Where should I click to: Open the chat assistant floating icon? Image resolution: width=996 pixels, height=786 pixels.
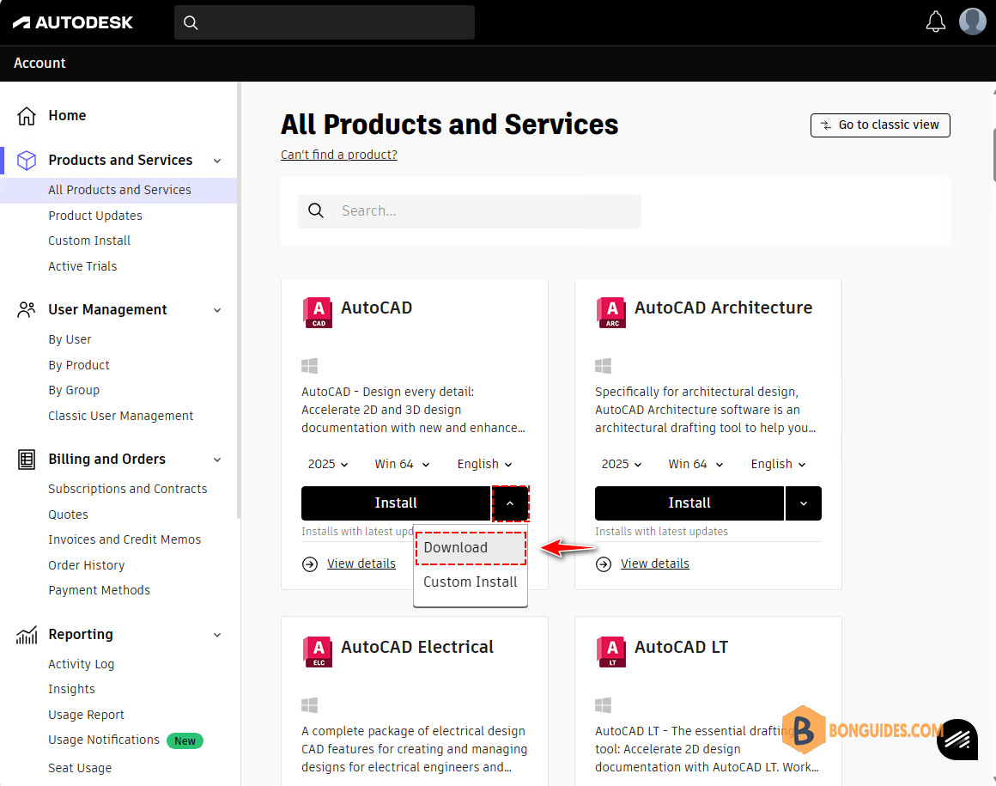(957, 740)
